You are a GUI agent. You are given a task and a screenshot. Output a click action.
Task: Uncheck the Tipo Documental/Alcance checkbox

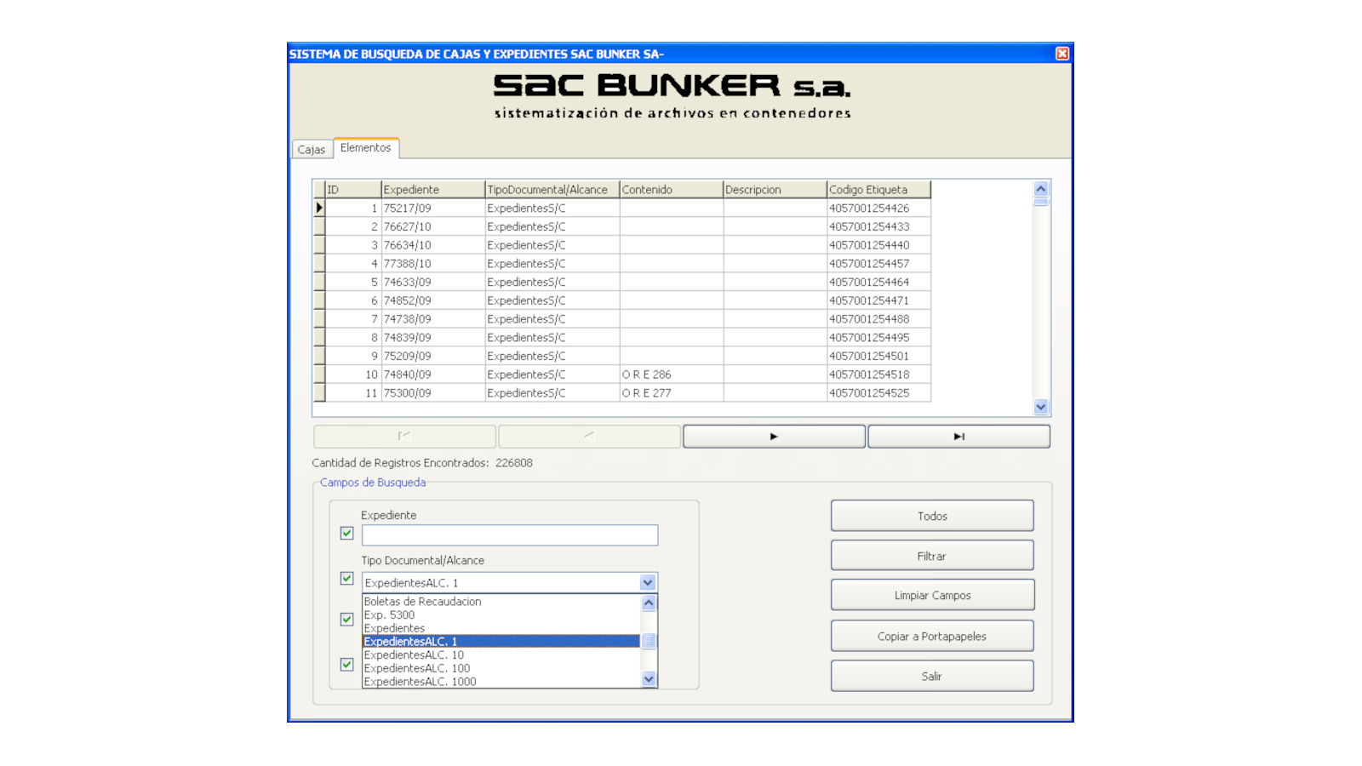346,579
